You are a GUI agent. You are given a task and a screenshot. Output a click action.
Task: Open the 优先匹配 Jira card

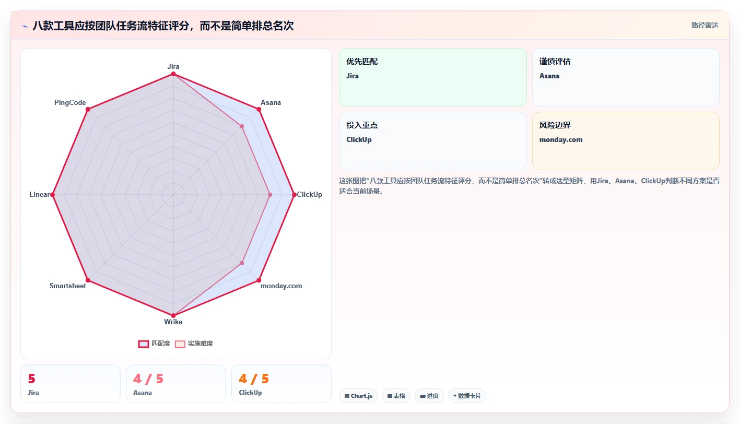(x=433, y=77)
